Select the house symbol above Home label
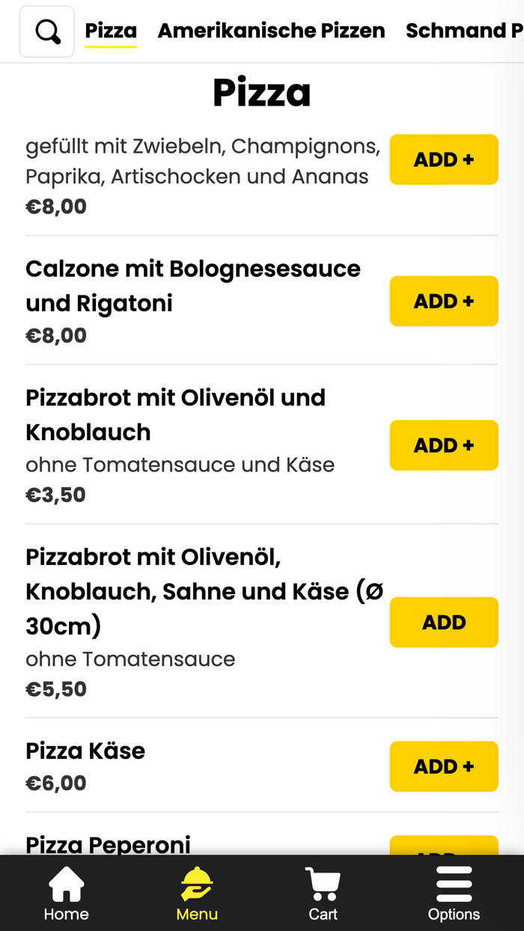524x931 pixels. tap(66, 883)
